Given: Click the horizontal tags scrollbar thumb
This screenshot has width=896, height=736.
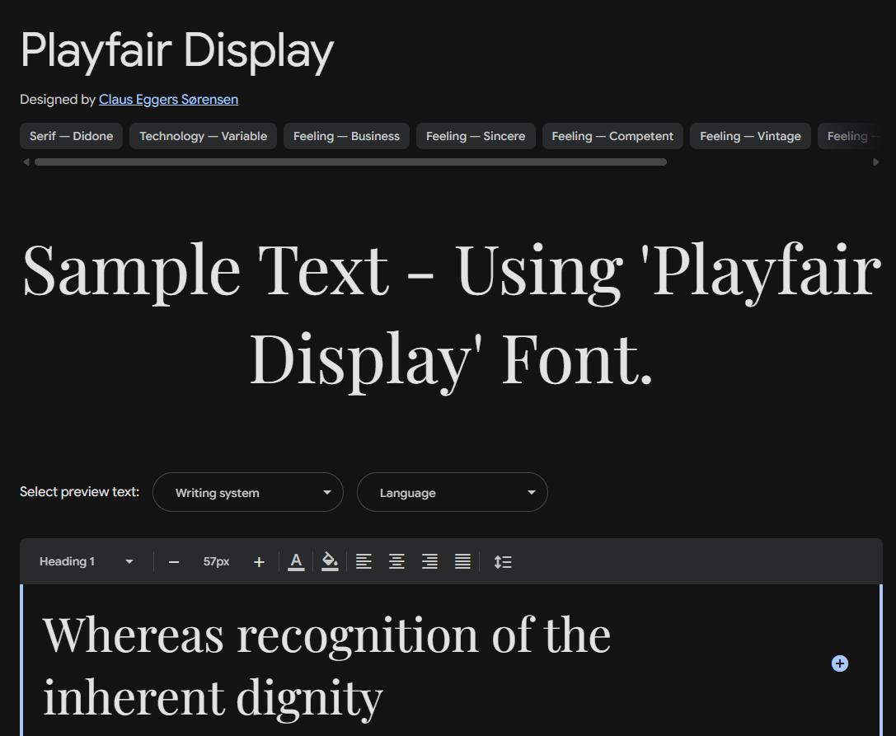Looking at the screenshot, I should (350, 162).
